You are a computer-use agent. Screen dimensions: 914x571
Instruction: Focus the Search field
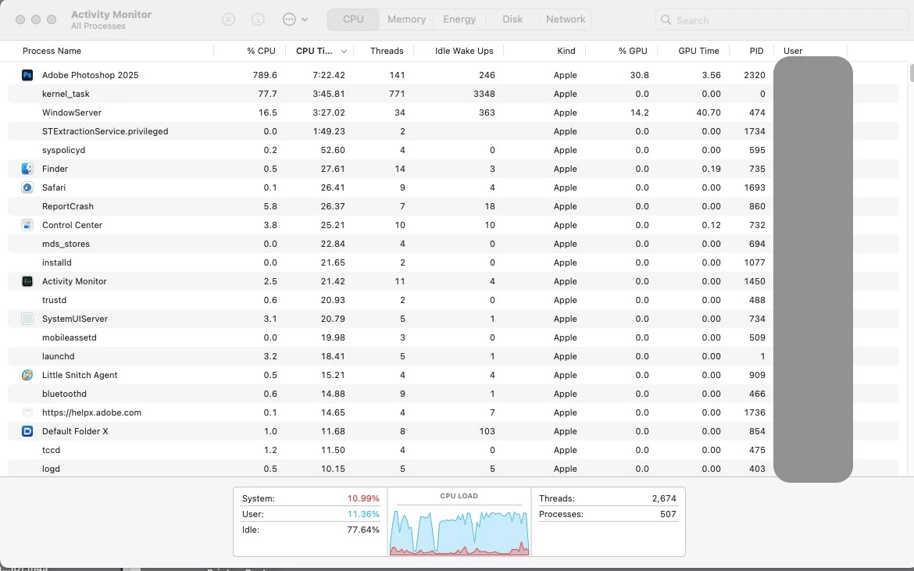click(782, 20)
